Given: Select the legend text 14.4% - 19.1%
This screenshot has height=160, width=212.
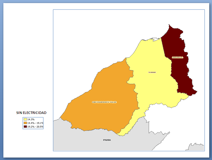Looking at the screenshot, I should tap(35, 123).
